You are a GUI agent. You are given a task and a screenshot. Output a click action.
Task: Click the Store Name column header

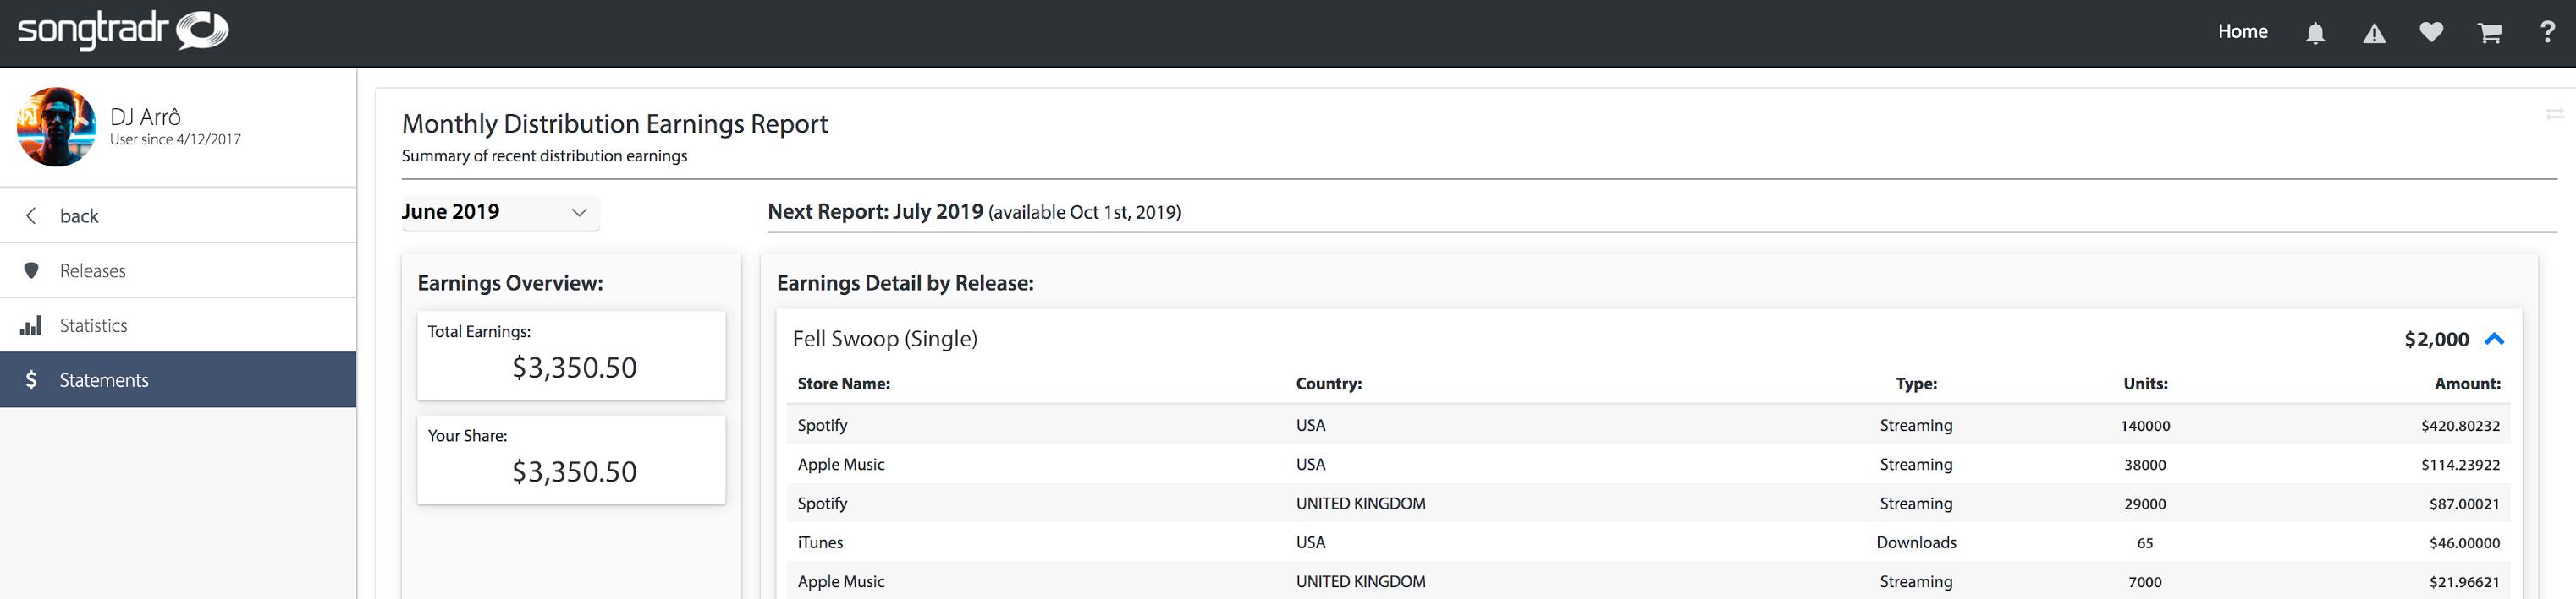point(844,384)
